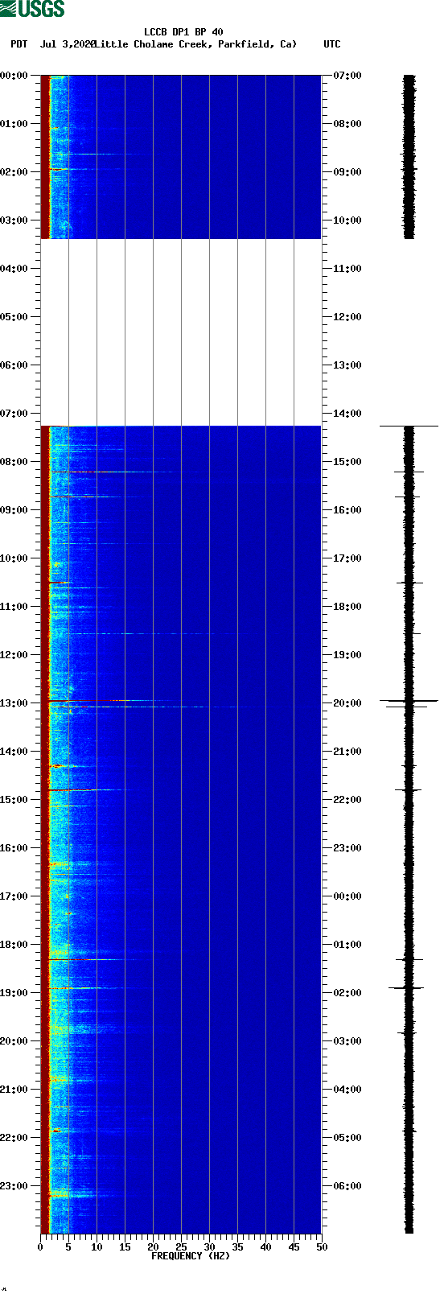
Task: Click the 00:00 PDT time label
Action: (14, 76)
